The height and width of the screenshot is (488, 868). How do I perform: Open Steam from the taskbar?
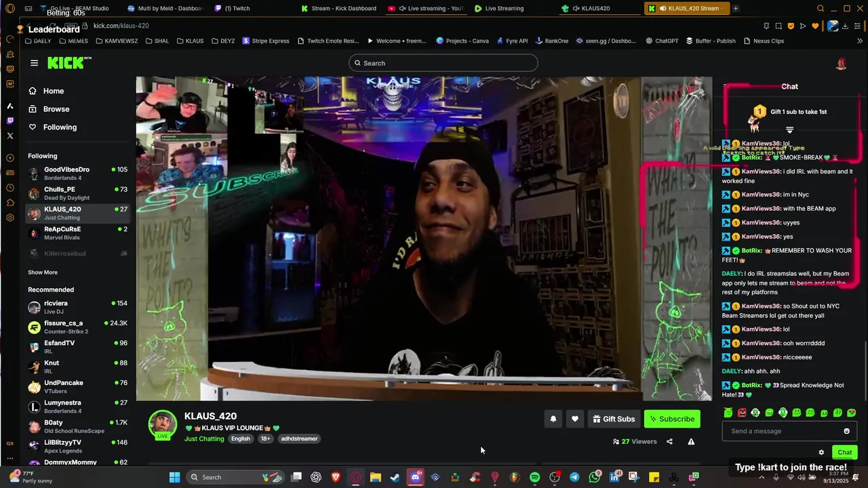click(395, 477)
